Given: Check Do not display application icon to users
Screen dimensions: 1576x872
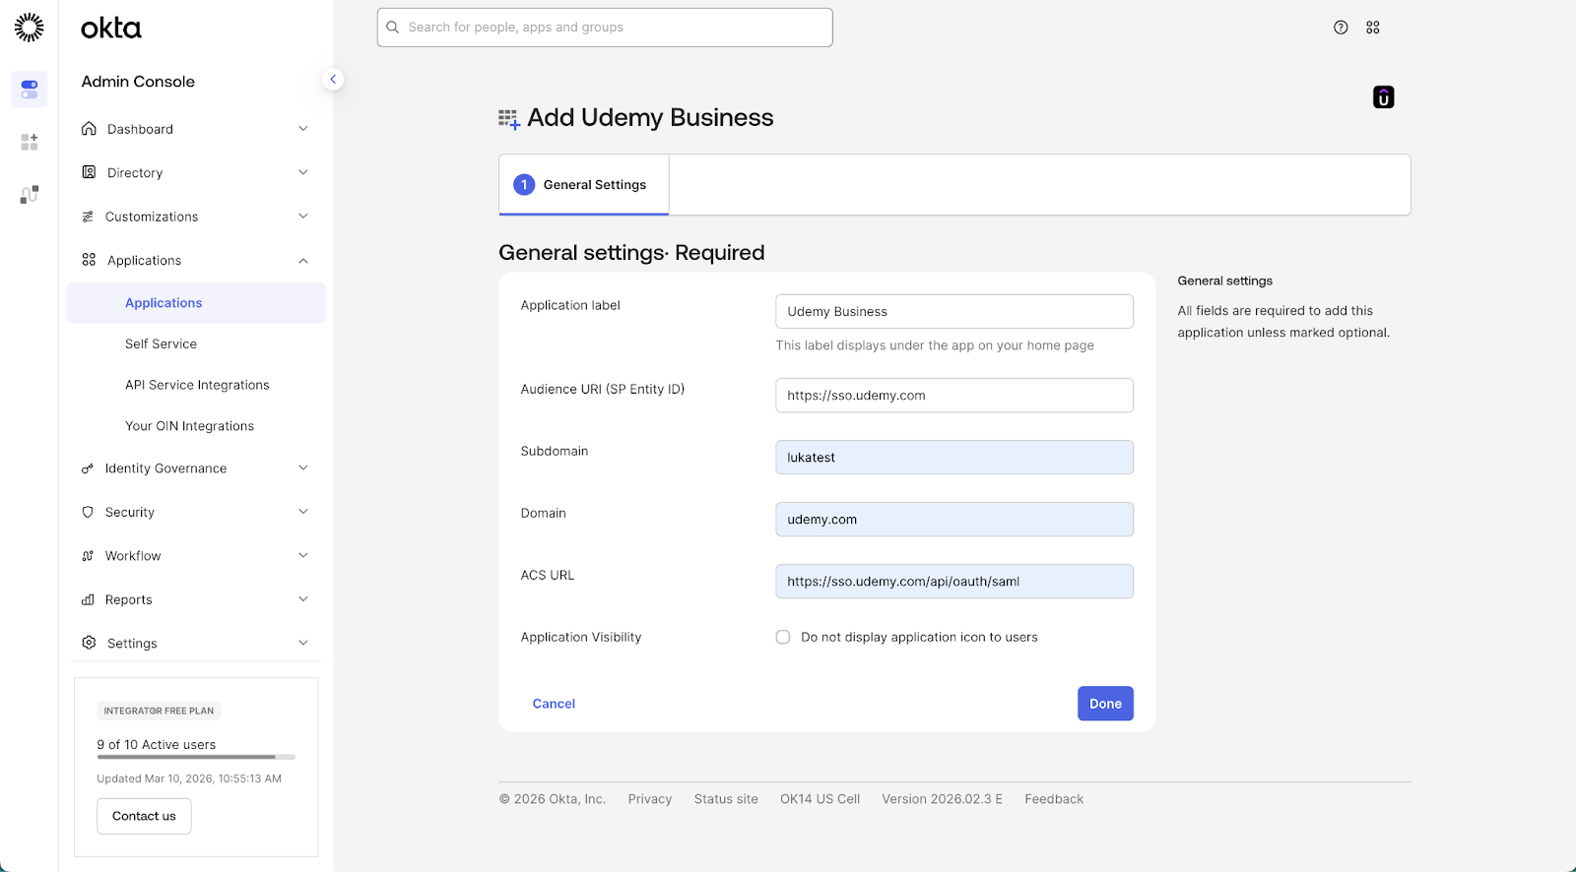Looking at the screenshot, I should click(x=783, y=637).
